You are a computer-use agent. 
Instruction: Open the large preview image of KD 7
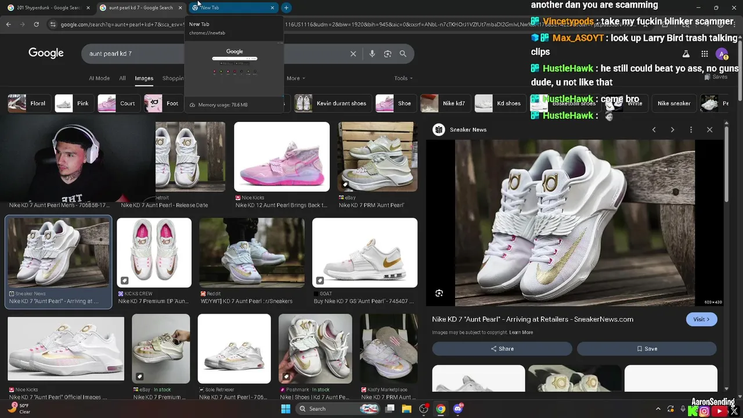click(x=575, y=222)
